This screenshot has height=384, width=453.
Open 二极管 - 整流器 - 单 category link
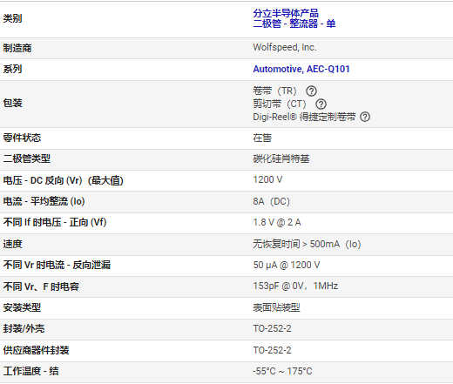(x=294, y=24)
